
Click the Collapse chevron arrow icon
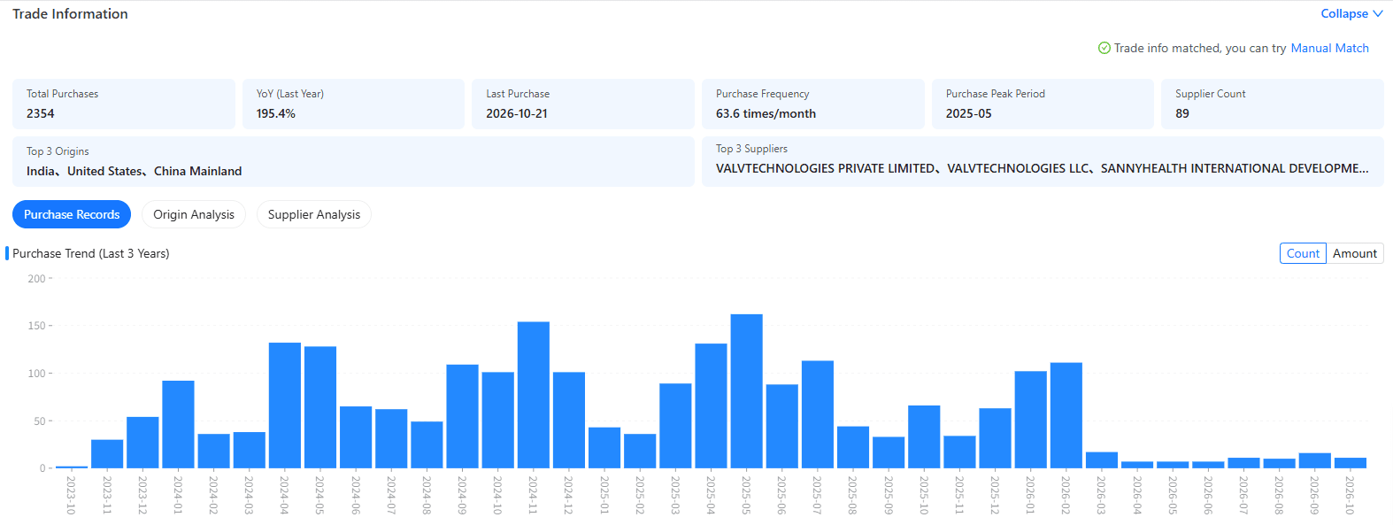pos(1377,14)
